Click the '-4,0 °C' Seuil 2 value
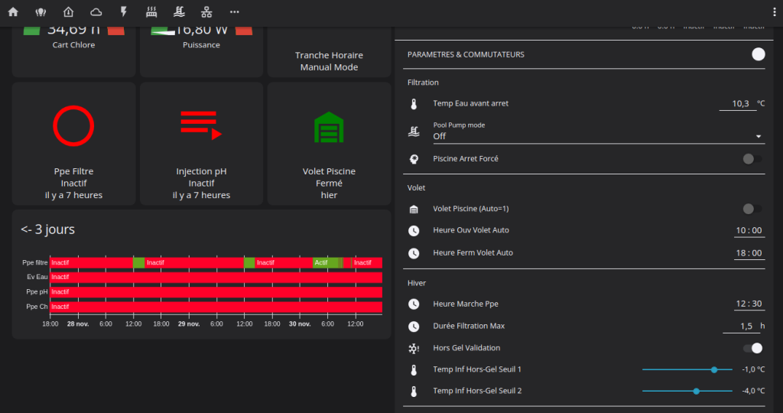This screenshot has width=783, height=413. [753, 391]
